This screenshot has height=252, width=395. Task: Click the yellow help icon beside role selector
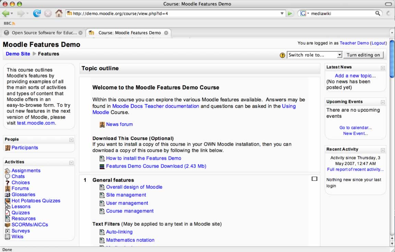[x=282, y=55]
